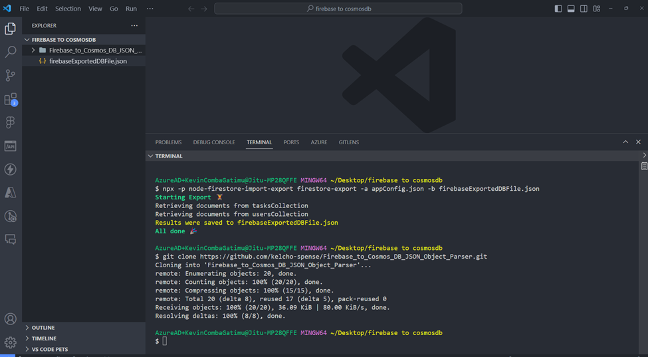Click the VS Code logo icon
The image size is (648, 357).
pos(7,8)
